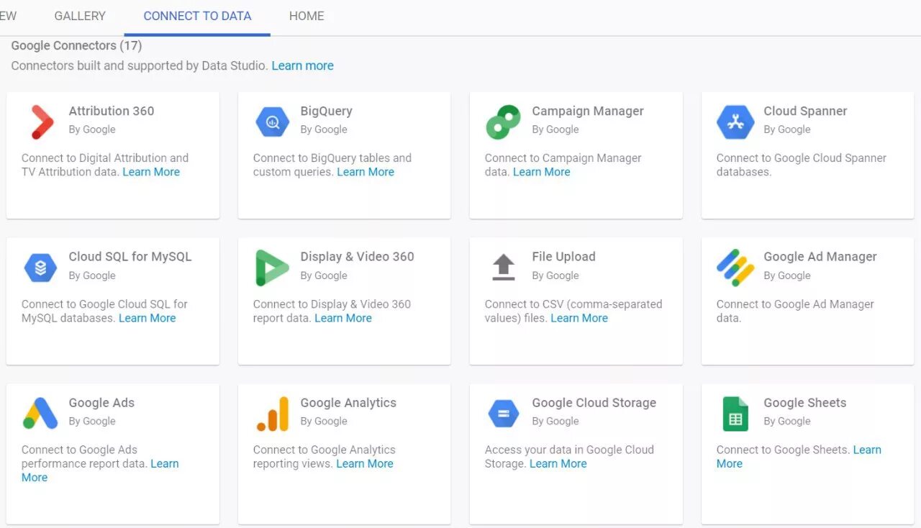The width and height of the screenshot is (921, 528).
Task: Select the Attribution 360 connector title
Action: (112, 111)
